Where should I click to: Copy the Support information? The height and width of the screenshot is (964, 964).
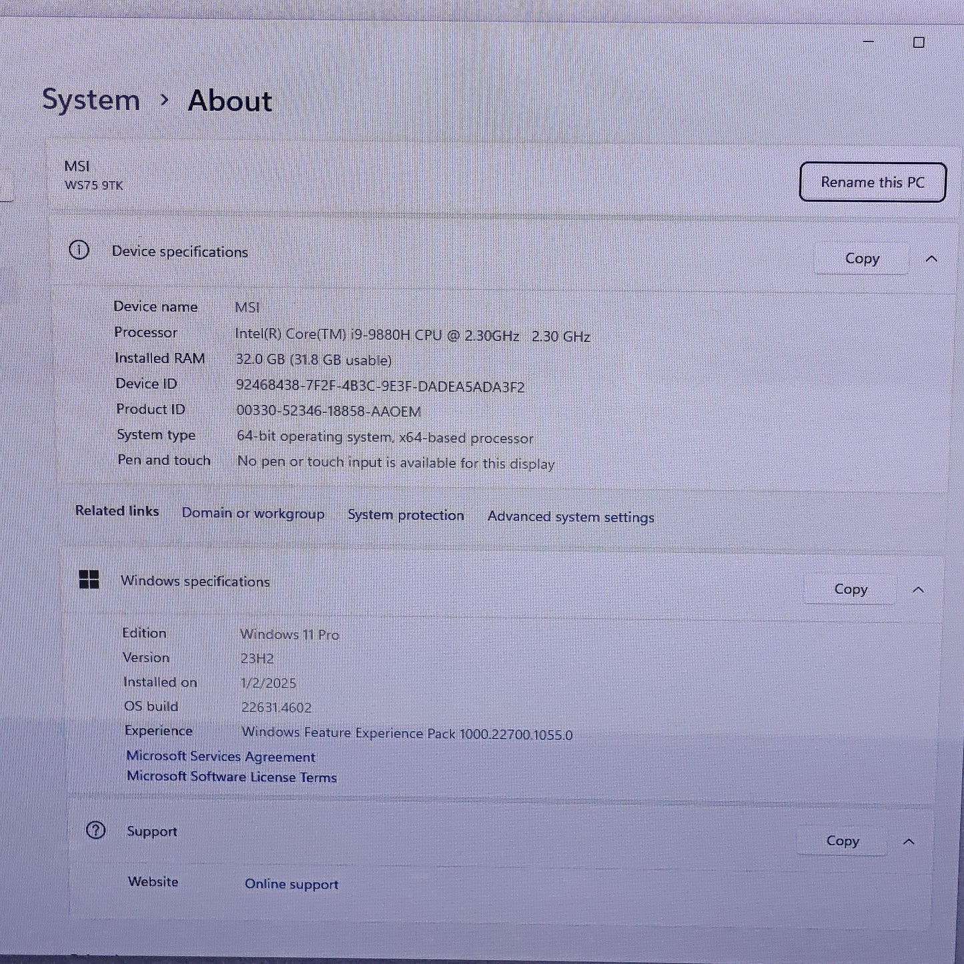(x=843, y=841)
